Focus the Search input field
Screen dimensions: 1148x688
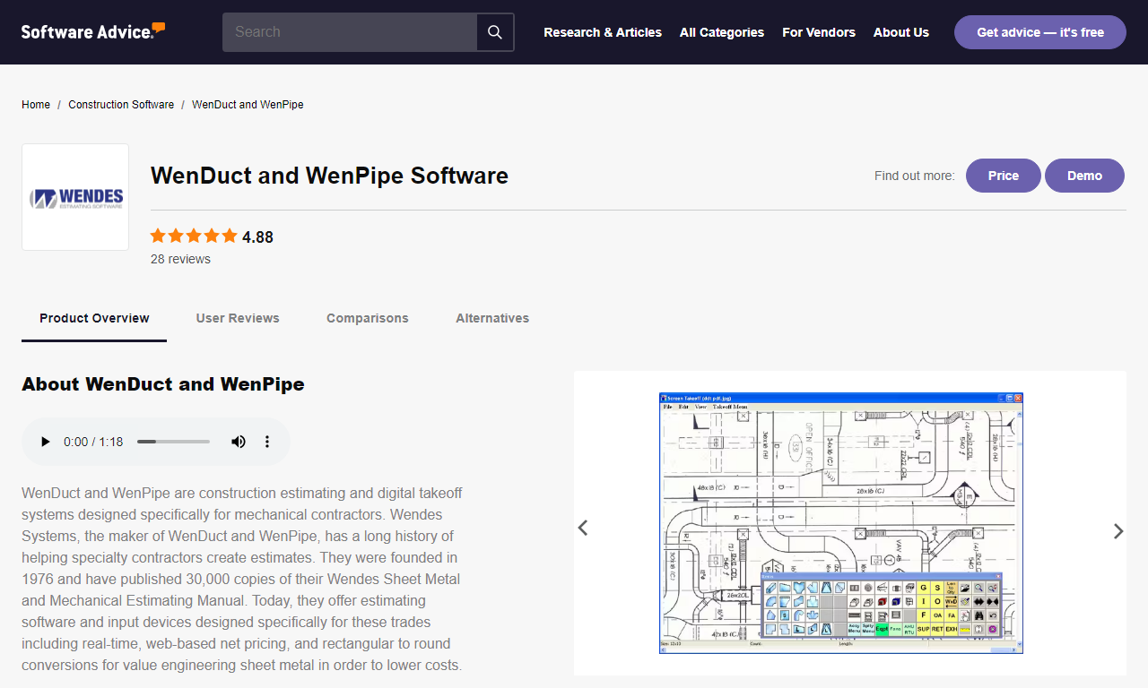pyautogui.click(x=350, y=32)
